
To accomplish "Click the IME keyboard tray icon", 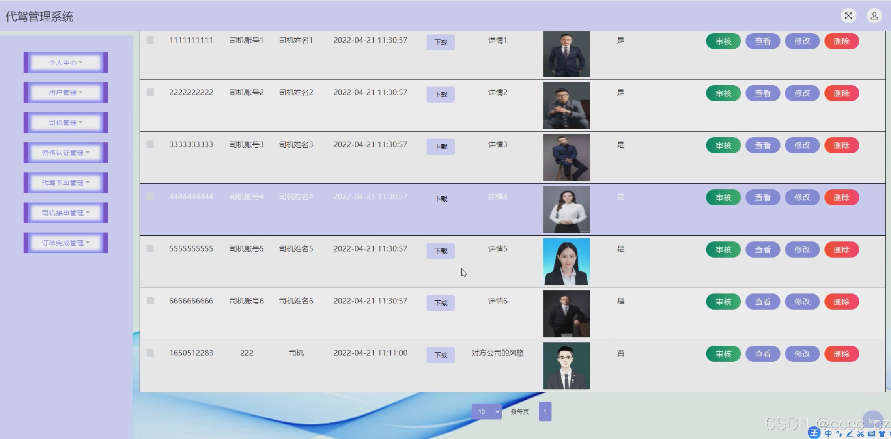I will [x=871, y=433].
